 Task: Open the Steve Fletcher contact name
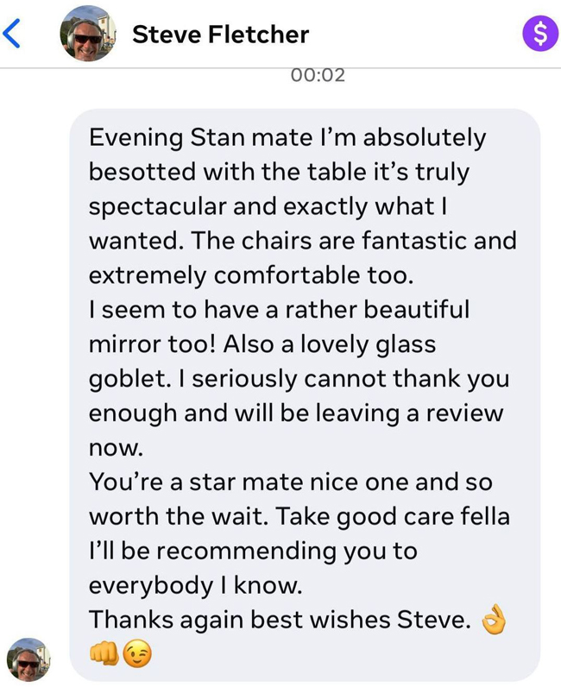click(220, 35)
